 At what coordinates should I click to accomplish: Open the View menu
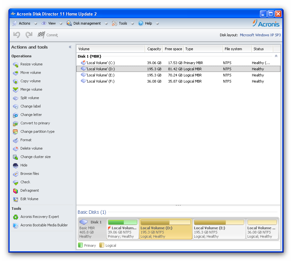[52, 23]
